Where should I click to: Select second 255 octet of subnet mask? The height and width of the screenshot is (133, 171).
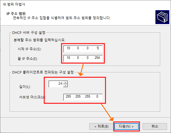click(x=78, y=96)
